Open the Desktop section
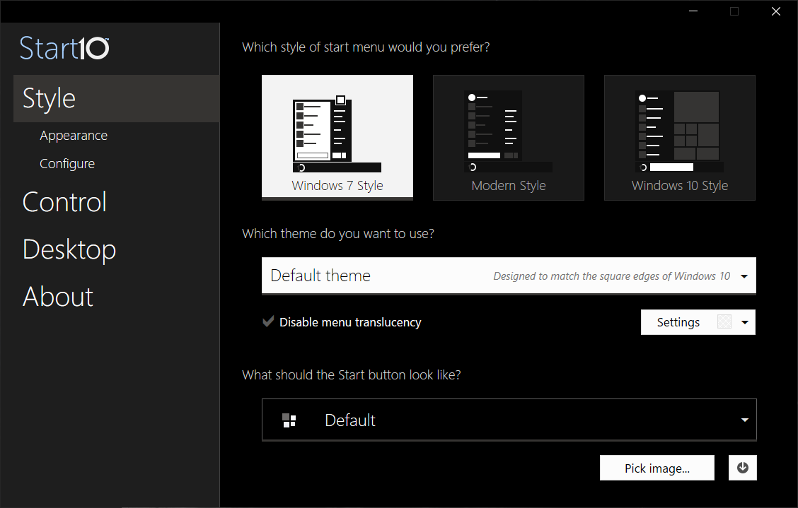Viewport: 798px width, 508px height. 69,249
